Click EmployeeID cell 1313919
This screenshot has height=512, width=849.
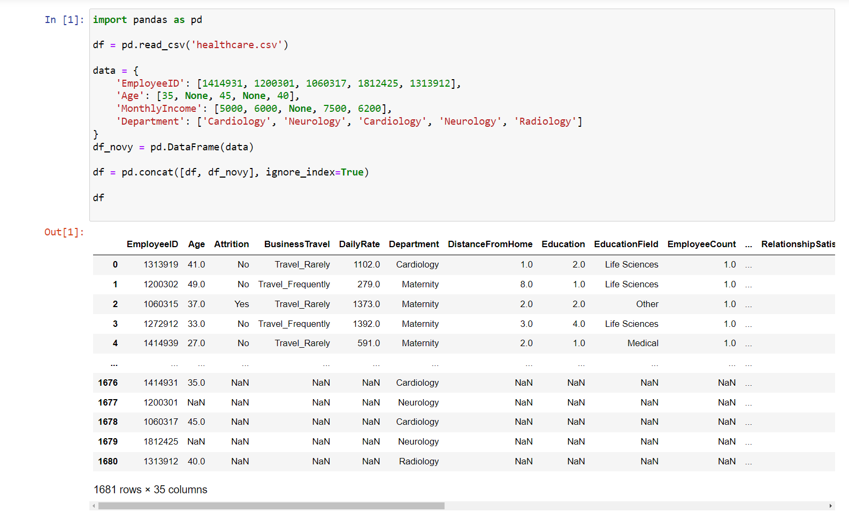(161, 264)
